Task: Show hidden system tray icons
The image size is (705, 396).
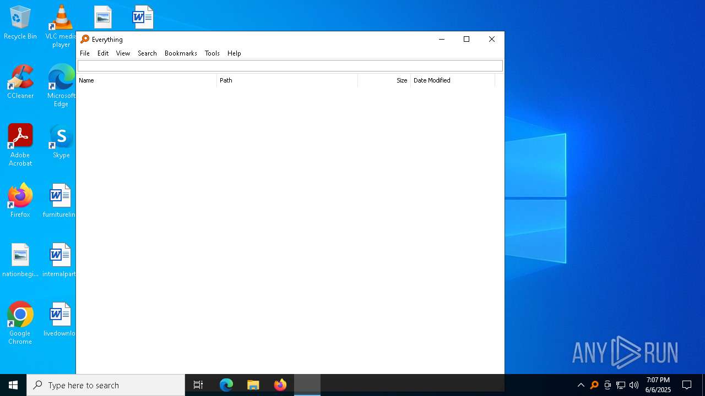Action: click(x=581, y=385)
